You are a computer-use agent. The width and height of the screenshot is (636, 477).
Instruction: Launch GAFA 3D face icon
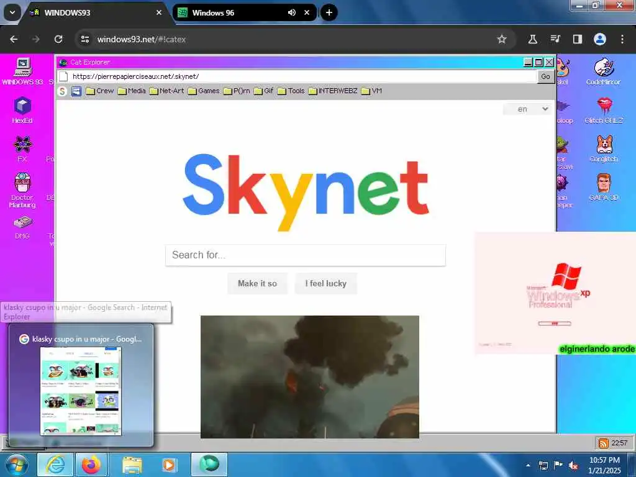(x=604, y=188)
